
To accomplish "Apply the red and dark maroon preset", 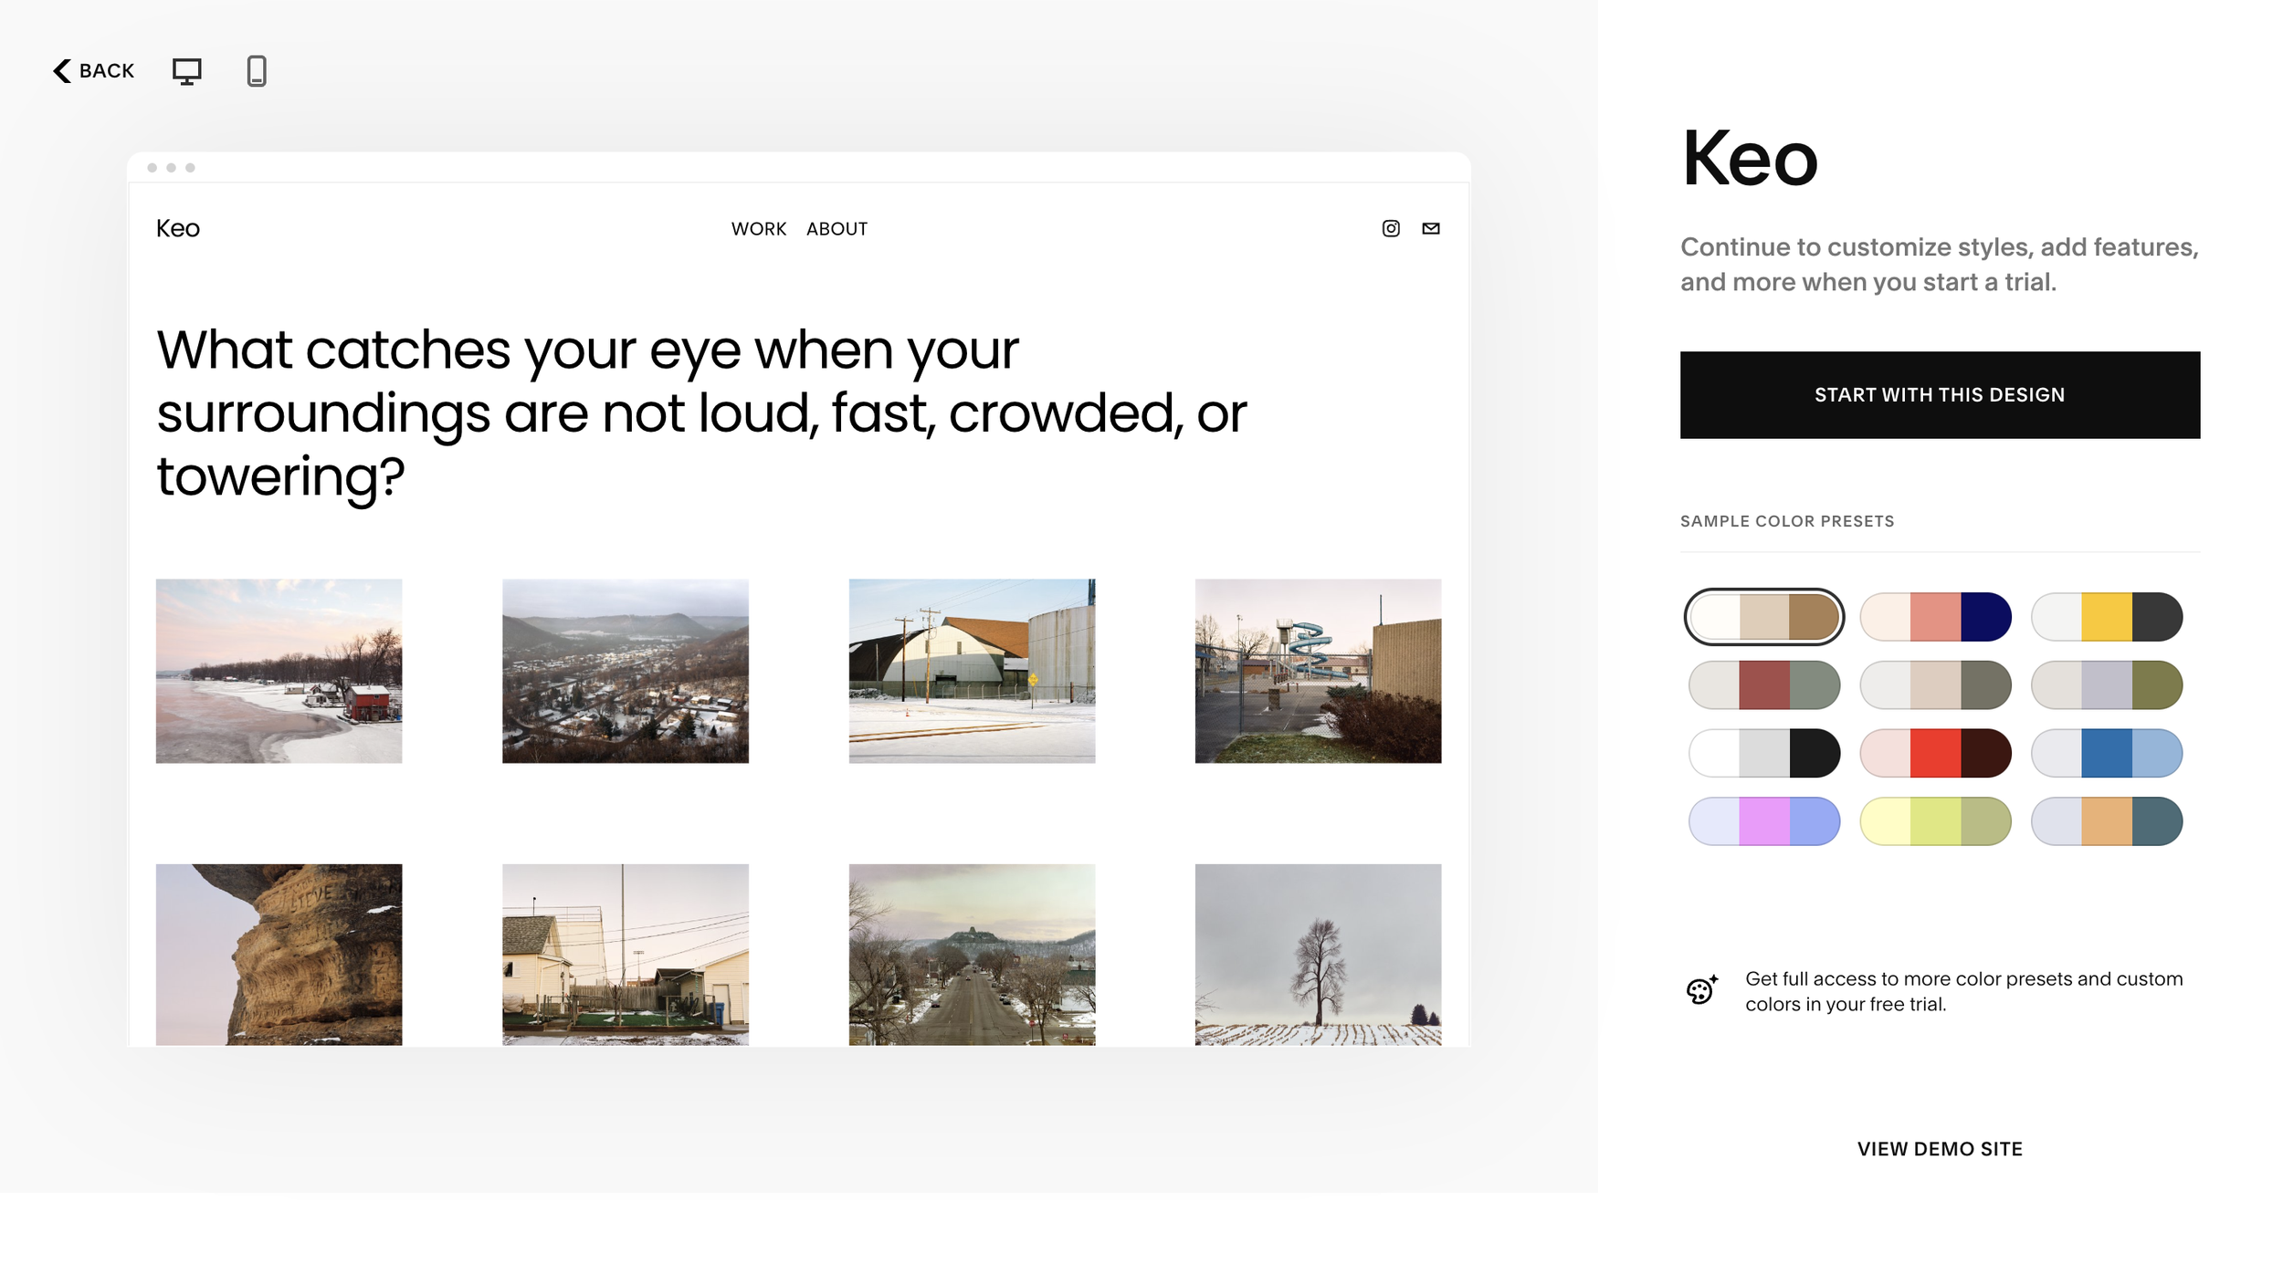I will tap(1934, 753).
